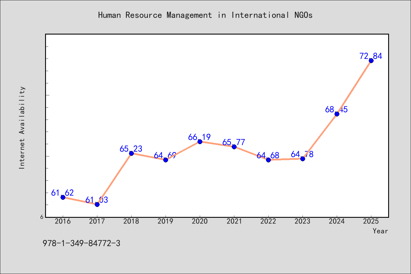Click the value label 68.45
This screenshot has height=274, width=411.
click(x=337, y=109)
